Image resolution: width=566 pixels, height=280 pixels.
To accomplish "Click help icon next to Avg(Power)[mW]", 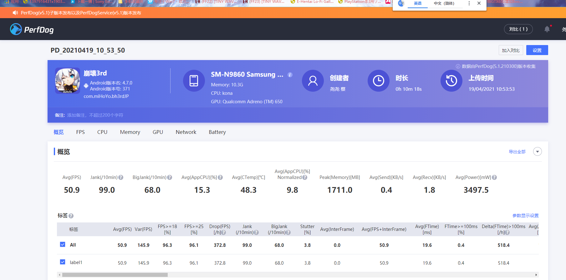I will [x=494, y=177].
